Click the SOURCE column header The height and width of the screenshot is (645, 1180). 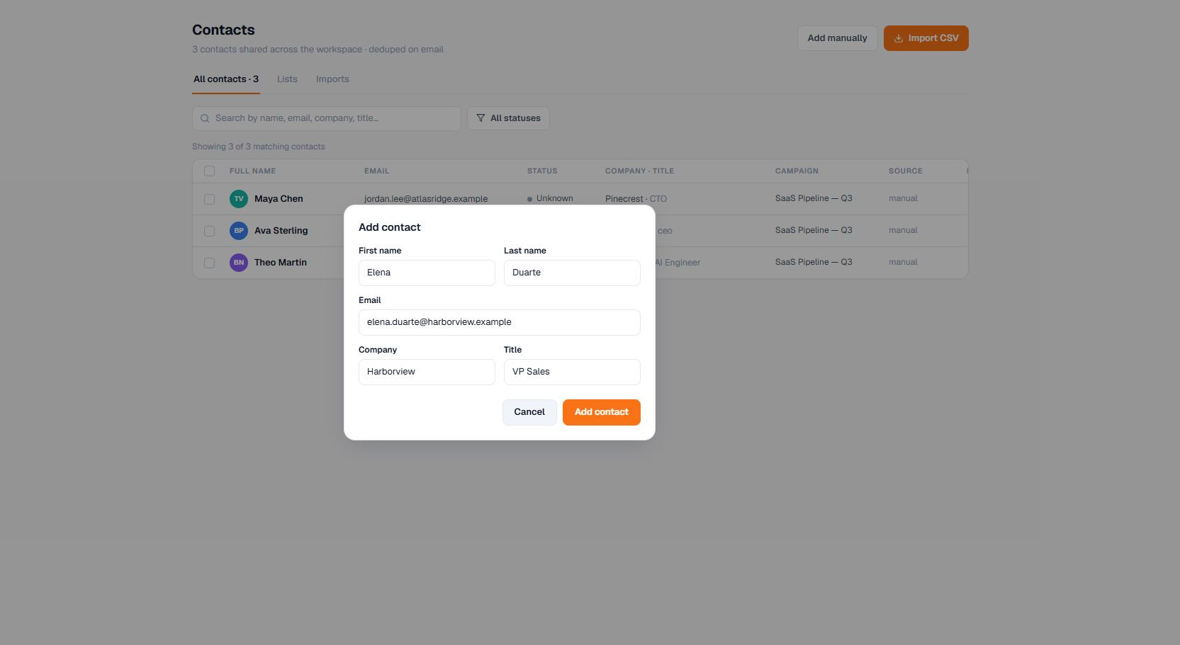905,171
